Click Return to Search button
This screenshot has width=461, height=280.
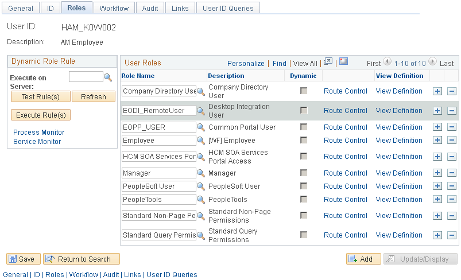click(x=82, y=259)
